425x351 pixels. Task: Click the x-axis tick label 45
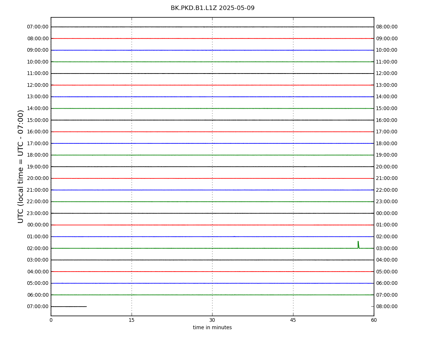point(293,320)
